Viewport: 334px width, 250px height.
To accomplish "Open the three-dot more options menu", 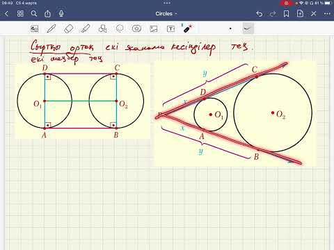I will (x=327, y=14).
